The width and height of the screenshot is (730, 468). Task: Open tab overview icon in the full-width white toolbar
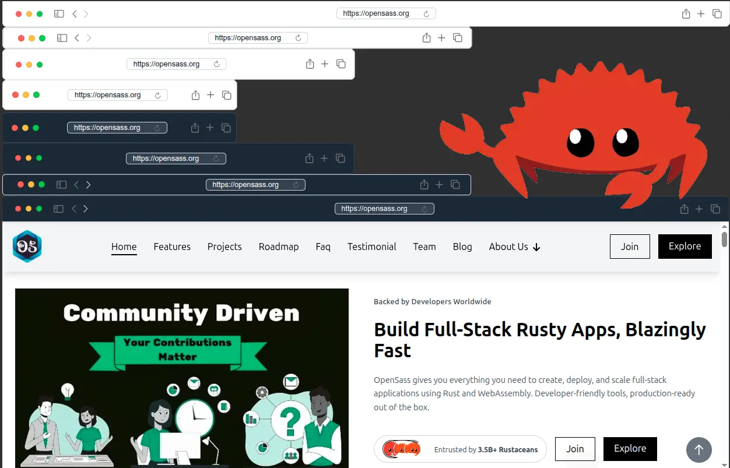717,13
